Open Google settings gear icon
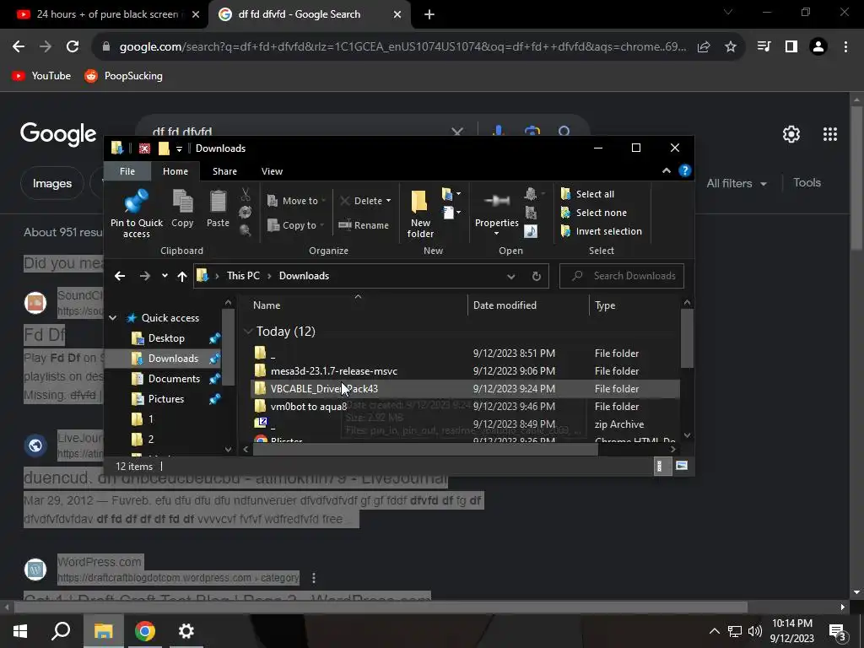Viewport: 864px width, 648px height. pos(791,134)
